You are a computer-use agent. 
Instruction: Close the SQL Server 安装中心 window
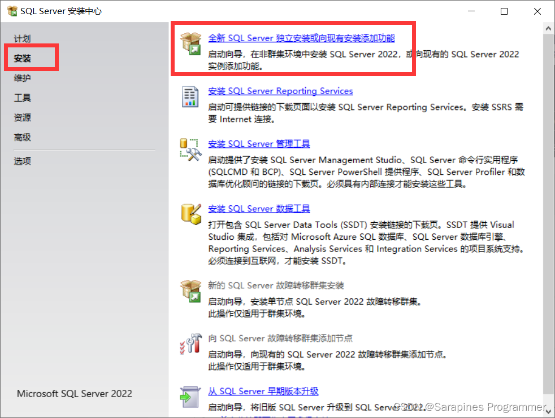[x=537, y=11]
